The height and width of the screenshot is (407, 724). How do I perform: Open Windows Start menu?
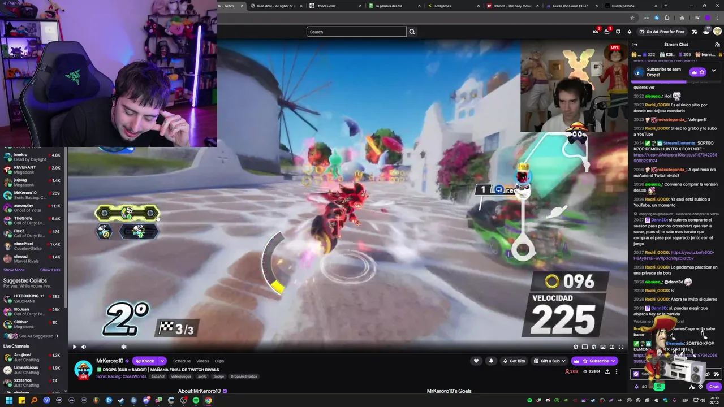tap(9, 400)
